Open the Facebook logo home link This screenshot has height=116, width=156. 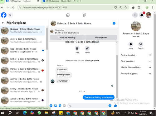tap(4, 15)
